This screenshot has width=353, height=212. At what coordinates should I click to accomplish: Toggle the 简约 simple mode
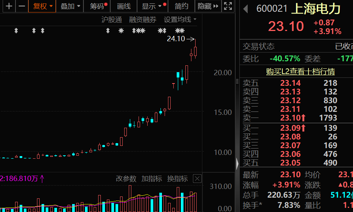pos(182,6)
